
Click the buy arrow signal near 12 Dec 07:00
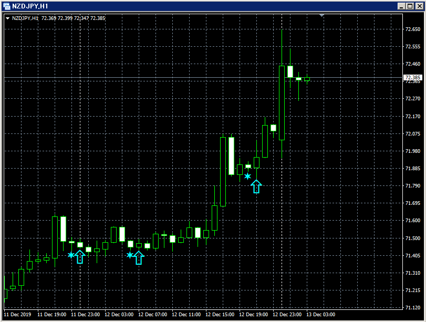138,257
